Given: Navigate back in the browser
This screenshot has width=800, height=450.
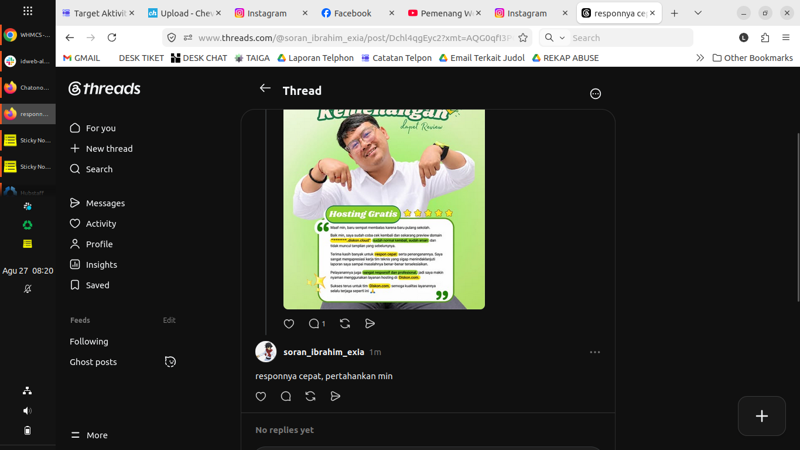Looking at the screenshot, I should tap(70, 37).
